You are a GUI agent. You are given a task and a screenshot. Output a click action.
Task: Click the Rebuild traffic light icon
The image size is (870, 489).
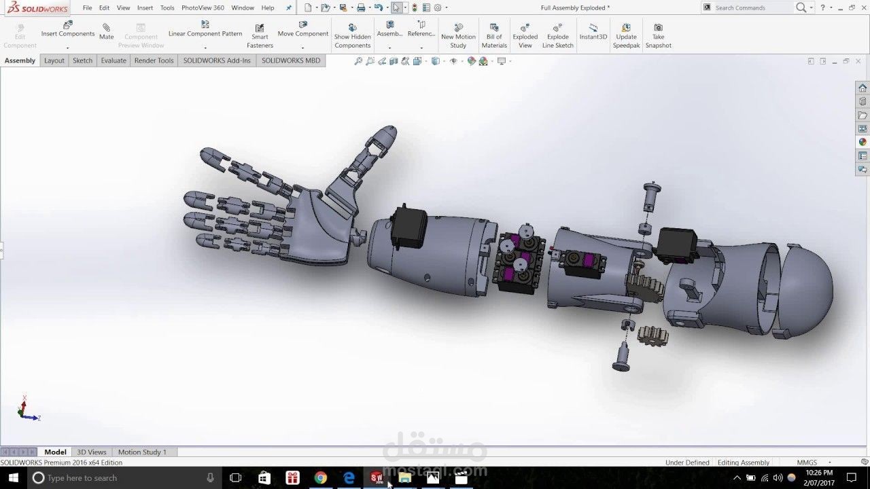(x=415, y=7)
